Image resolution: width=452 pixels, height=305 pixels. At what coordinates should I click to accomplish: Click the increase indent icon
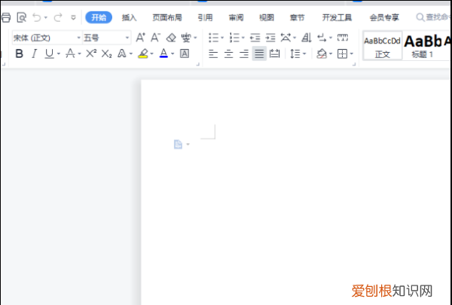[270, 38]
